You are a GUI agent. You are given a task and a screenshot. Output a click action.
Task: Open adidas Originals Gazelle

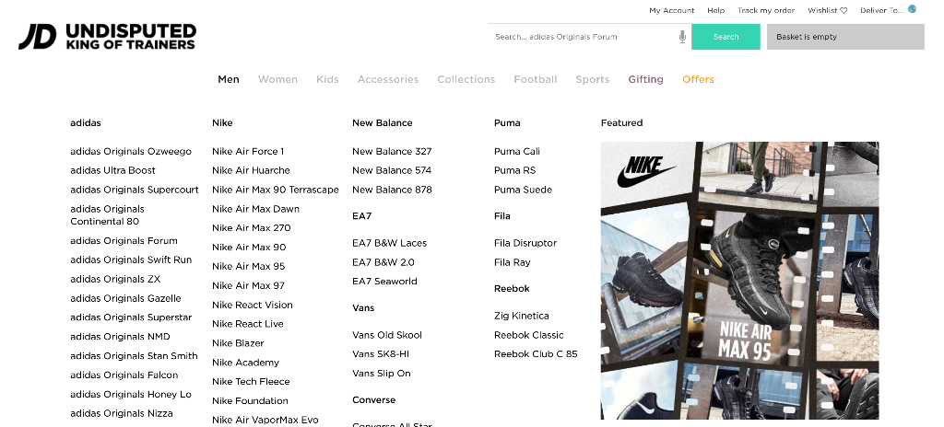(125, 298)
